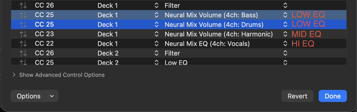Image resolution: width=357 pixels, height=112 pixels.
Task: Click the Revert button
Action: 297,96
